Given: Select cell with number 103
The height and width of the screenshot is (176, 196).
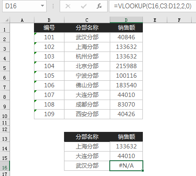Looking at the screenshot, I should pyautogui.click(x=49, y=56).
